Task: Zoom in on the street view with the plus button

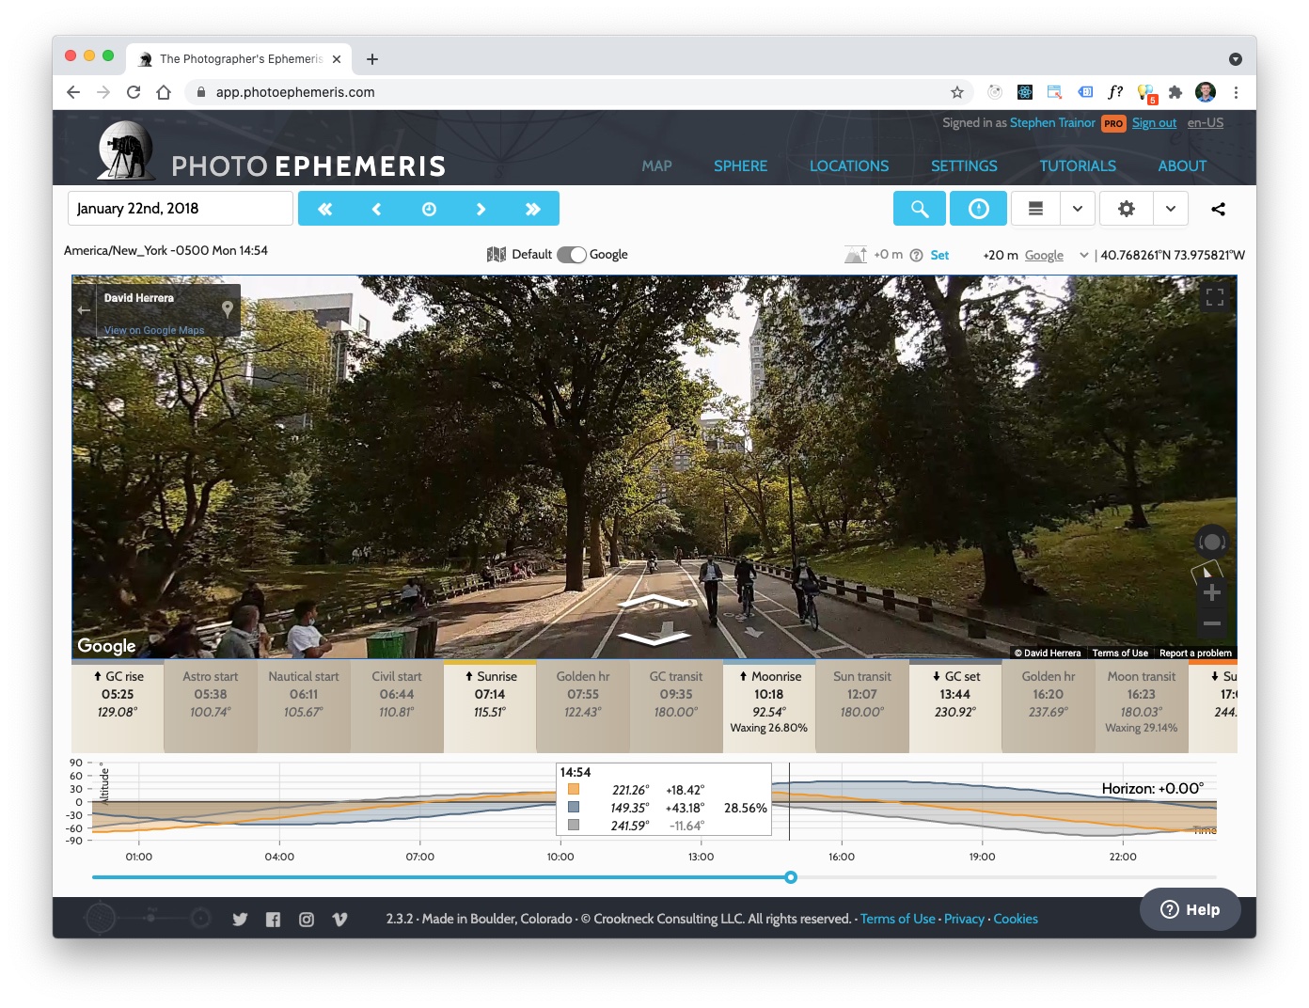Action: click(1212, 592)
